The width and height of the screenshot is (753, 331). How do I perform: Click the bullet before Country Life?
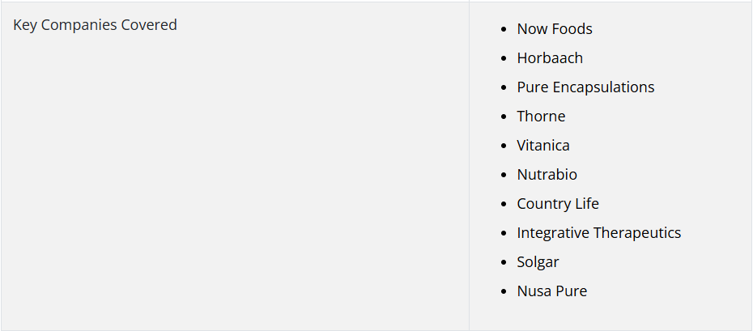(504, 205)
